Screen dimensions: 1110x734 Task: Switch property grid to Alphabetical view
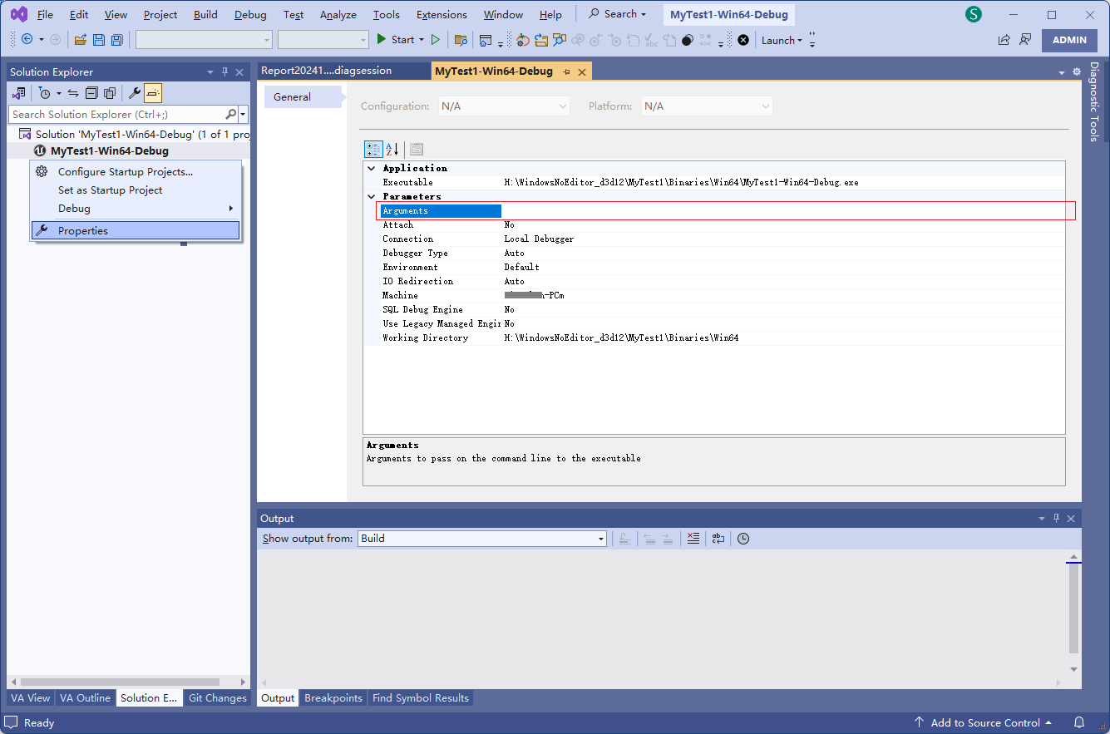[x=392, y=150]
